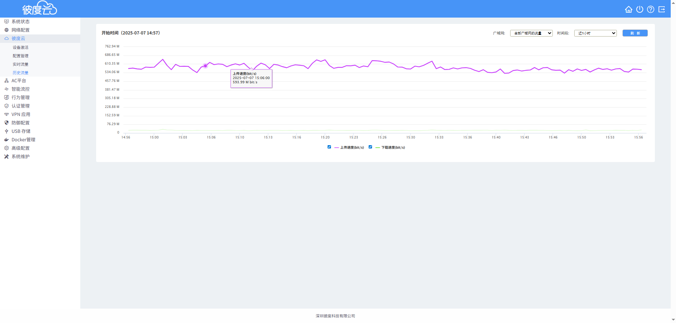Viewport: 676px width, 323px height.
Task: Click the logout icon in header
Action: point(662,9)
